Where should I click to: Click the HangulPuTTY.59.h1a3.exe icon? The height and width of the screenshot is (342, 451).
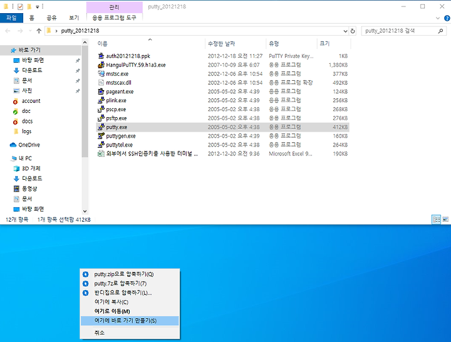coord(101,65)
